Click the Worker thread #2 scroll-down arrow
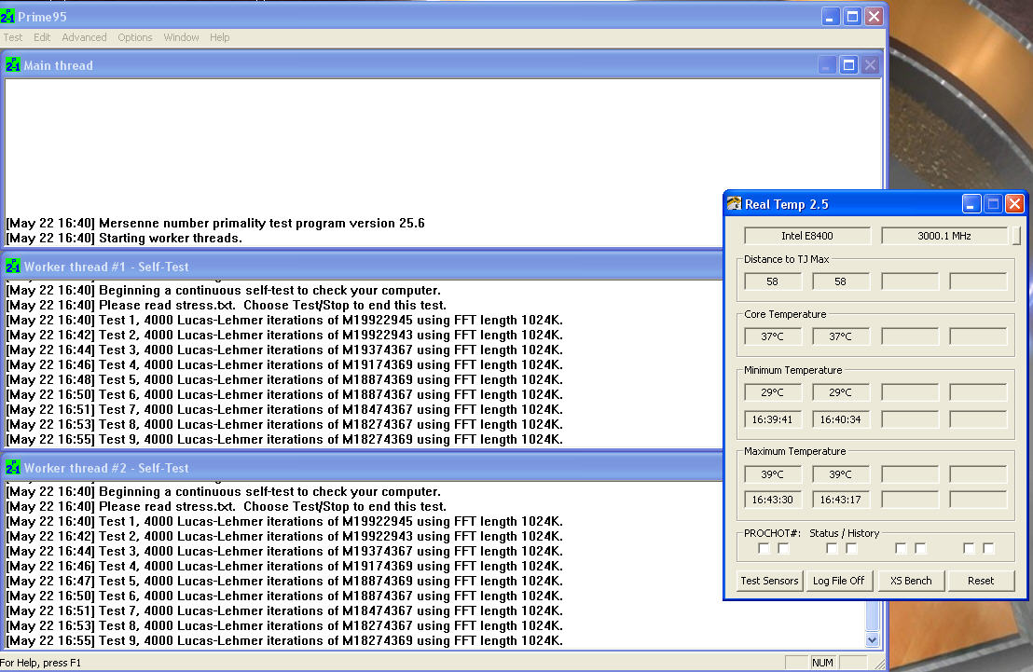The image size is (1033, 672). [x=873, y=639]
